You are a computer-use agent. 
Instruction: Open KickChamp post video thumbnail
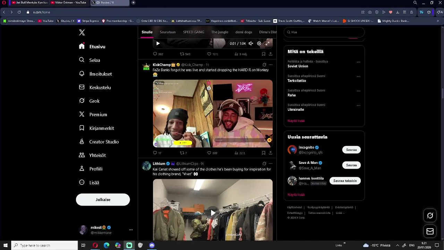click(x=213, y=114)
